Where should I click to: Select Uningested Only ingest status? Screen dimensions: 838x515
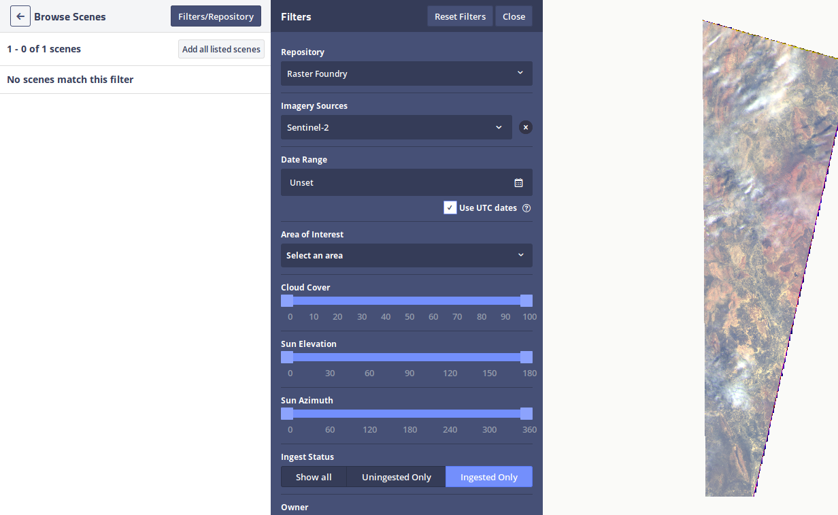coord(396,477)
